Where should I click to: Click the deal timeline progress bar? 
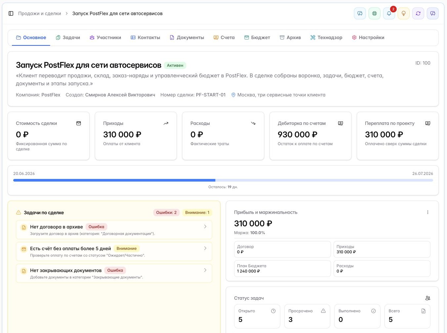click(223, 180)
